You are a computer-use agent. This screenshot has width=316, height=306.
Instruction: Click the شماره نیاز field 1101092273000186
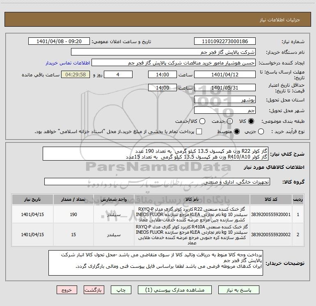pos(225,41)
